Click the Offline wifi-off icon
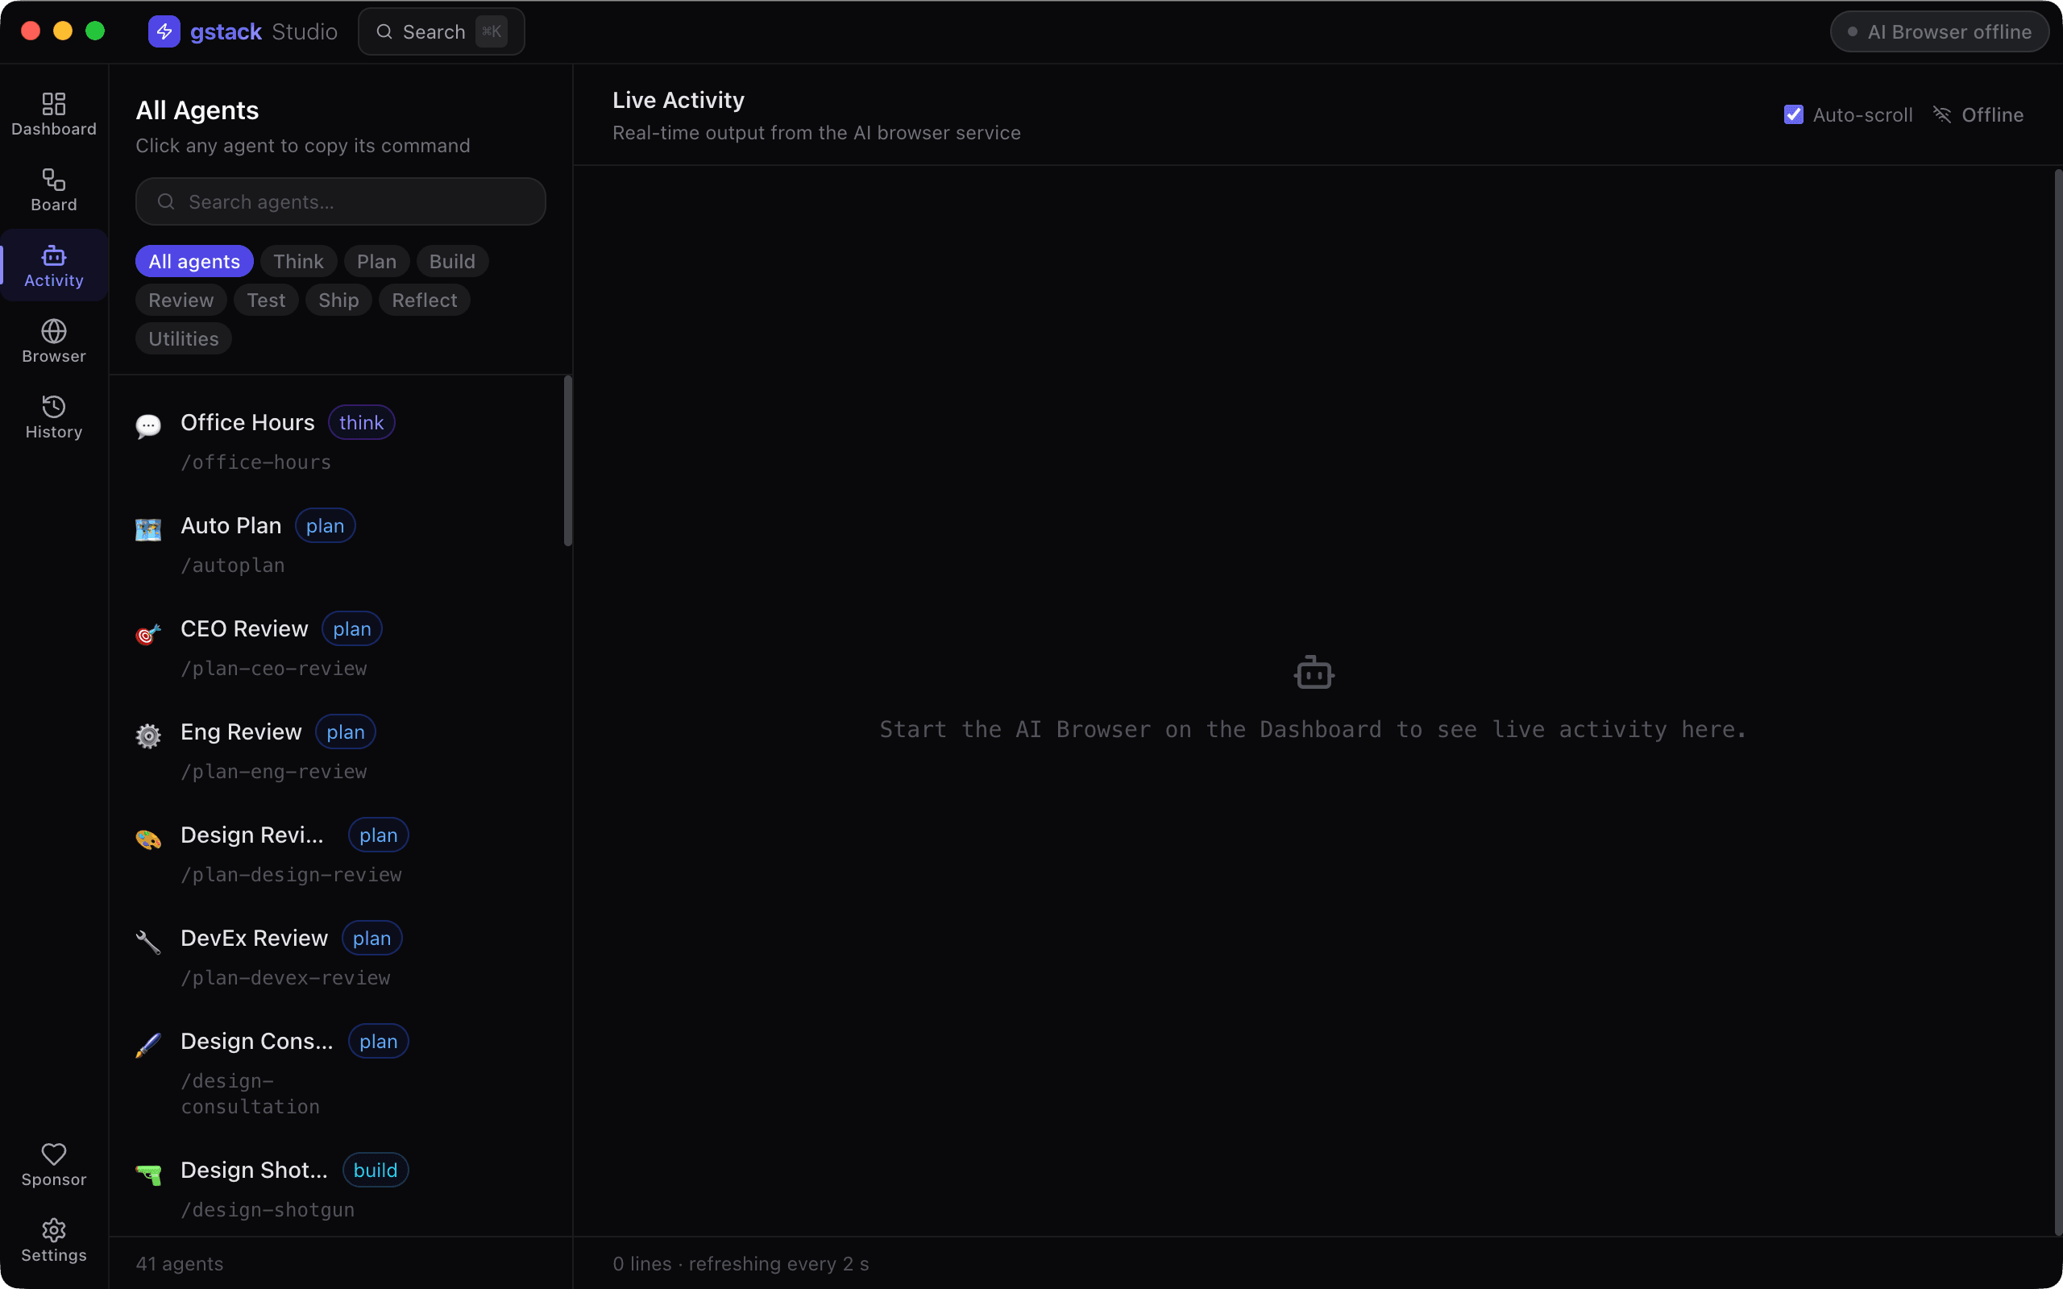 pyautogui.click(x=1942, y=114)
